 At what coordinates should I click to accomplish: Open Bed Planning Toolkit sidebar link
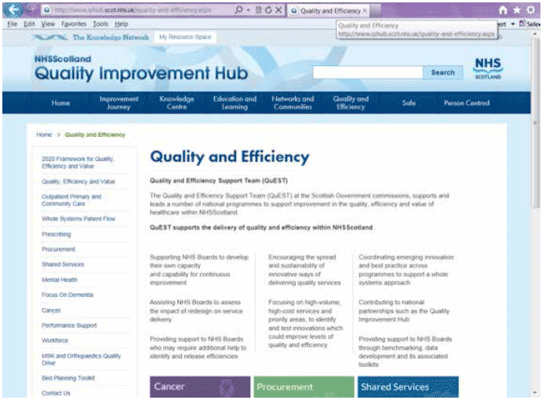tap(68, 378)
